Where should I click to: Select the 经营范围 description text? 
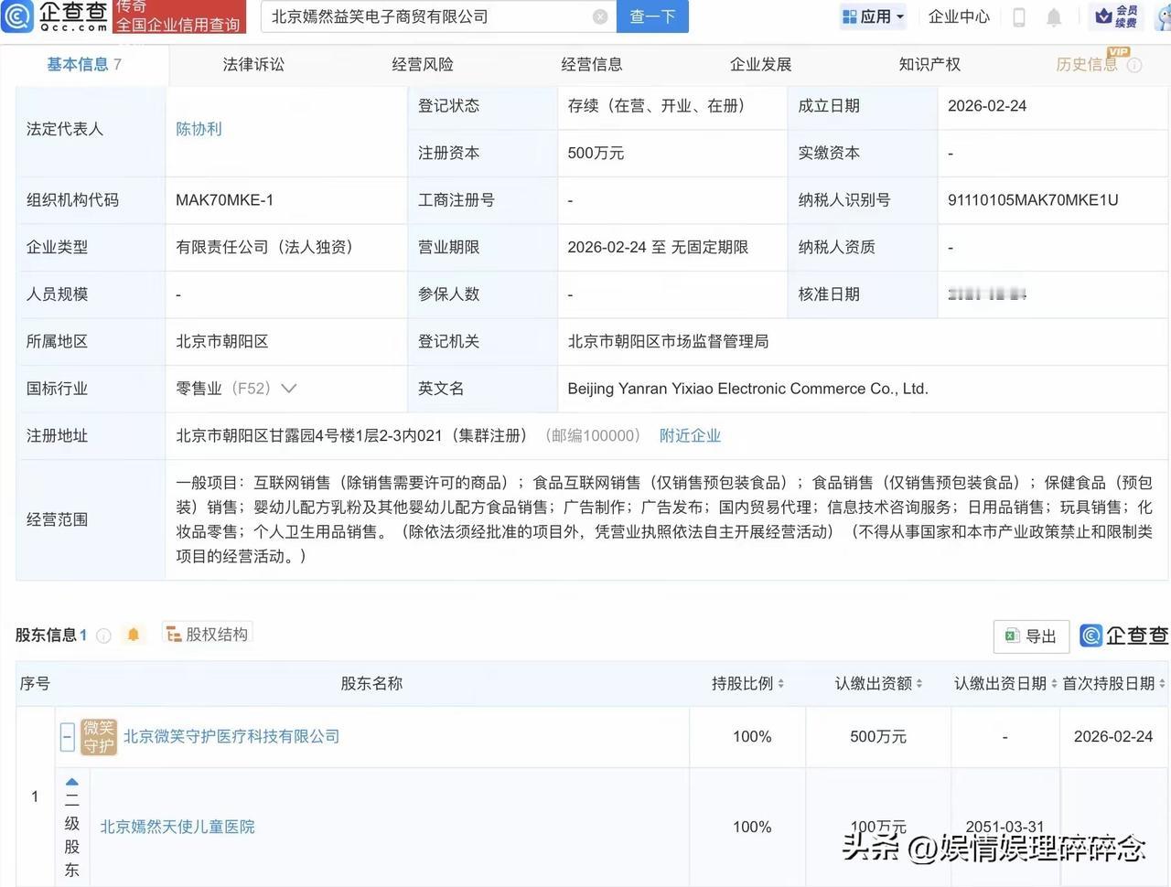(664, 519)
